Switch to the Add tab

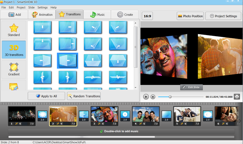(14, 15)
